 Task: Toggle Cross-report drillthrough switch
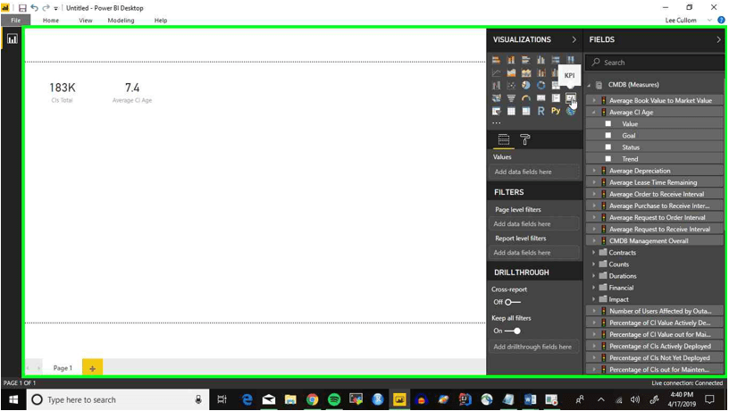[x=512, y=302]
